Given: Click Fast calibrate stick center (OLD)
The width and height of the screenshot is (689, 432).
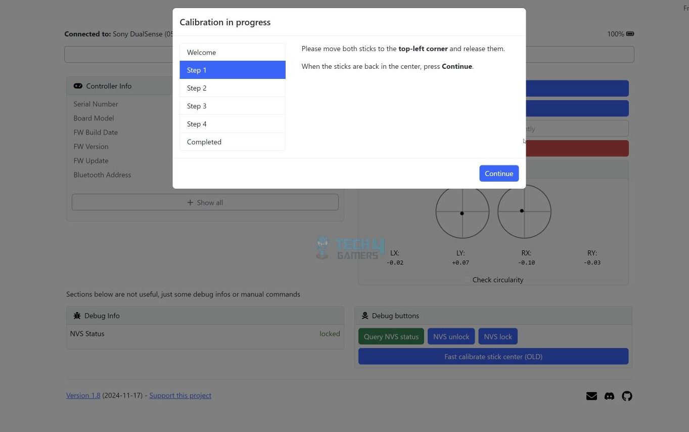Looking at the screenshot, I should coord(493,357).
